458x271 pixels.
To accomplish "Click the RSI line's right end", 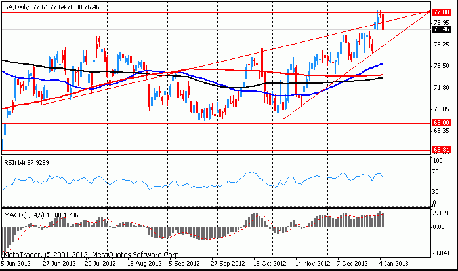I will (383, 177).
